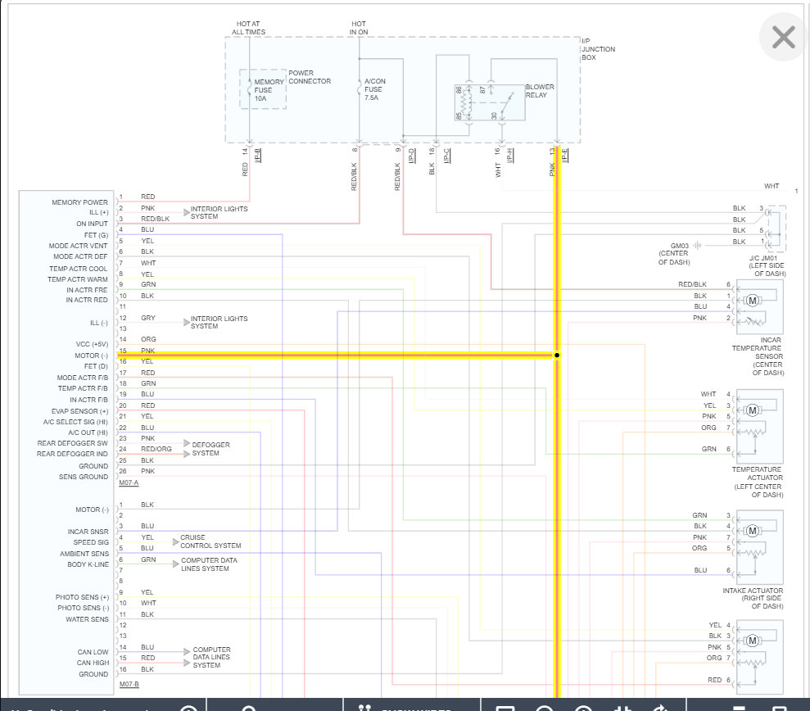Follow INTERIOR LIGHTS SYSTEM beside pin 2 PNK
This screenshot has height=711, width=810.
(x=219, y=212)
